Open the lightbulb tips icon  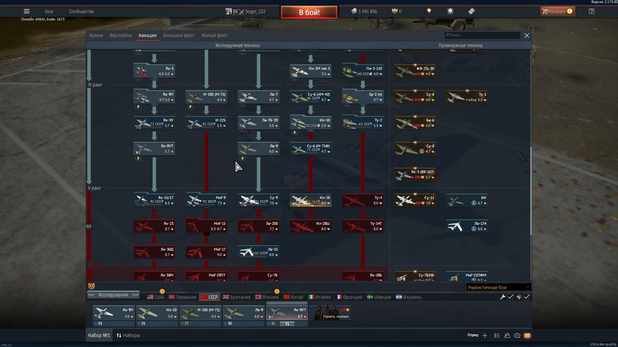pyautogui.click(x=429, y=11)
